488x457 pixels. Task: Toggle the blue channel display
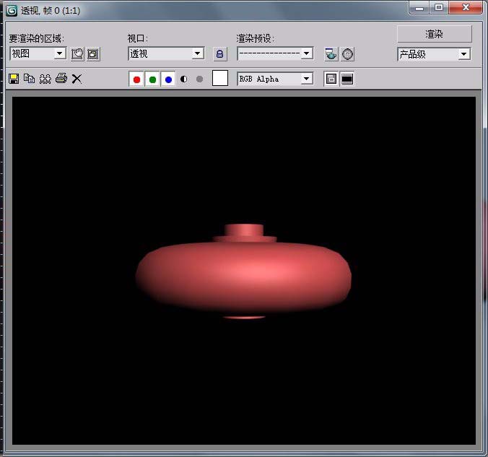[x=168, y=79]
